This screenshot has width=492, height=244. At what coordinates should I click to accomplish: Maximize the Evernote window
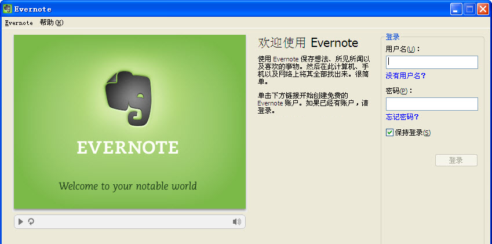click(469, 9)
